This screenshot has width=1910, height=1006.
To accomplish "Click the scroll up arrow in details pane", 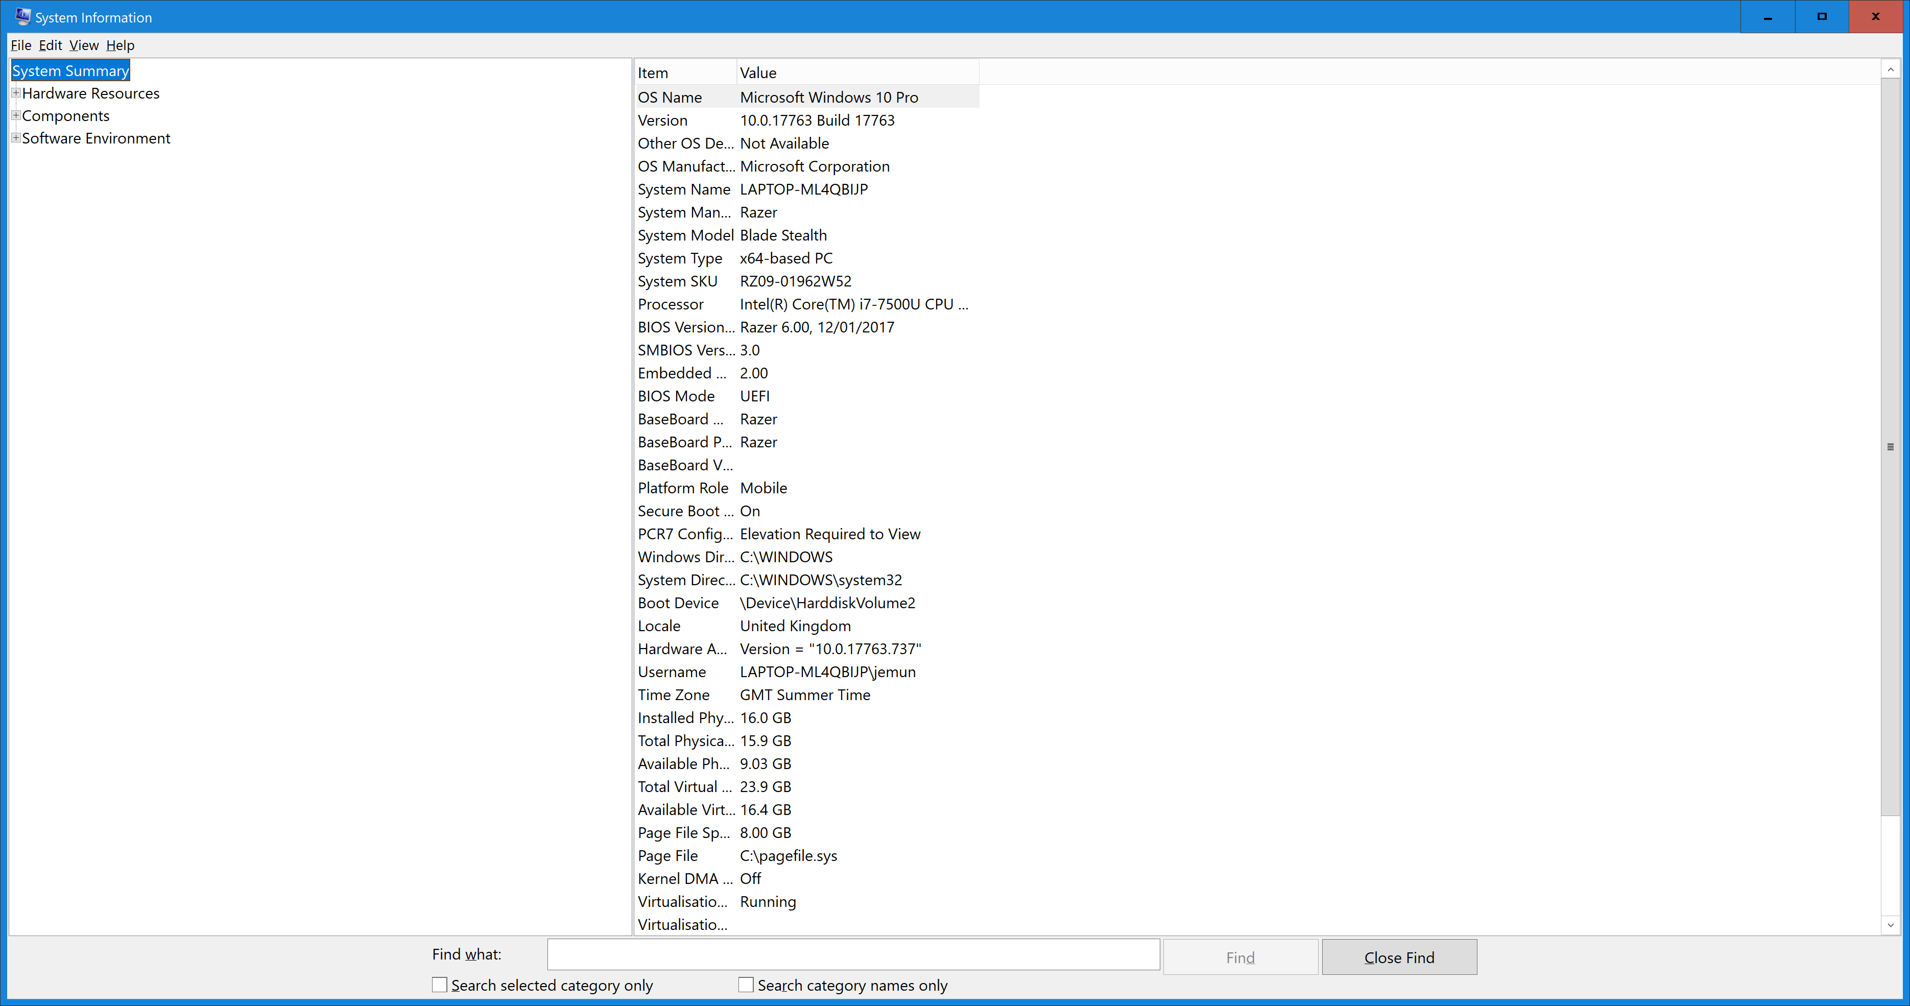I will click(x=1891, y=69).
